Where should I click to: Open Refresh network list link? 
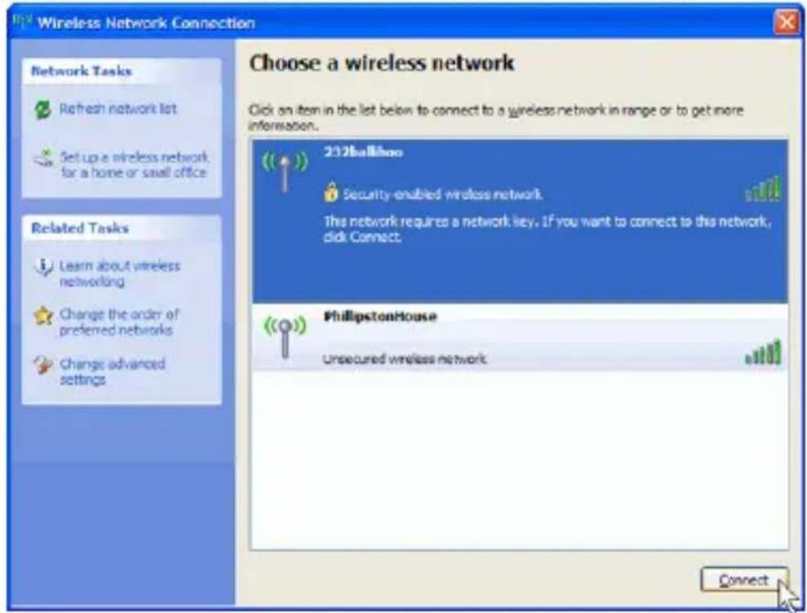pyautogui.click(x=118, y=109)
